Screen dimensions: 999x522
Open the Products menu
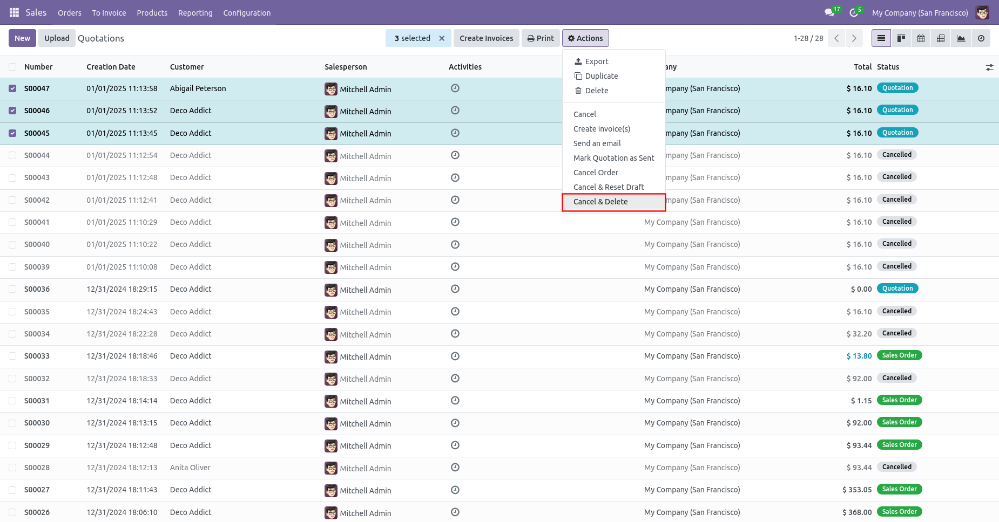[x=152, y=13]
